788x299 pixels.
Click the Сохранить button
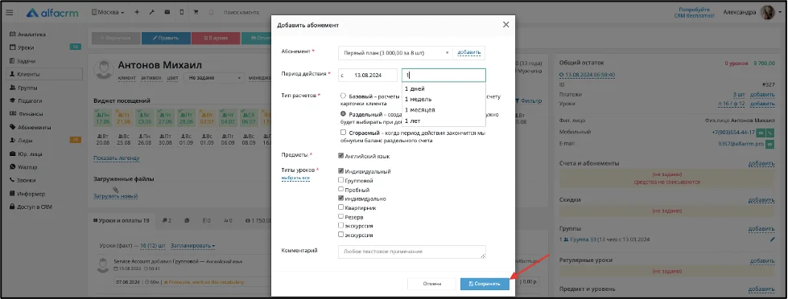[x=485, y=284]
